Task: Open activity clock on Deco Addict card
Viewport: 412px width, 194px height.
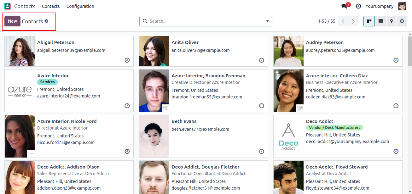Action: [396, 151]
